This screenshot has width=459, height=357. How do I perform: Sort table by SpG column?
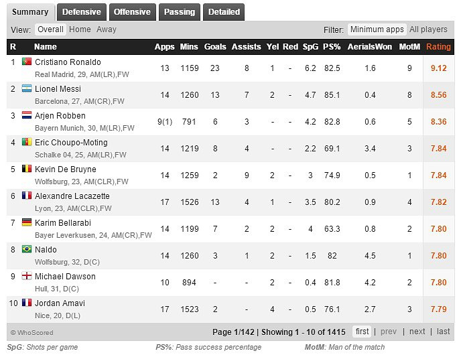coord(310,47)
